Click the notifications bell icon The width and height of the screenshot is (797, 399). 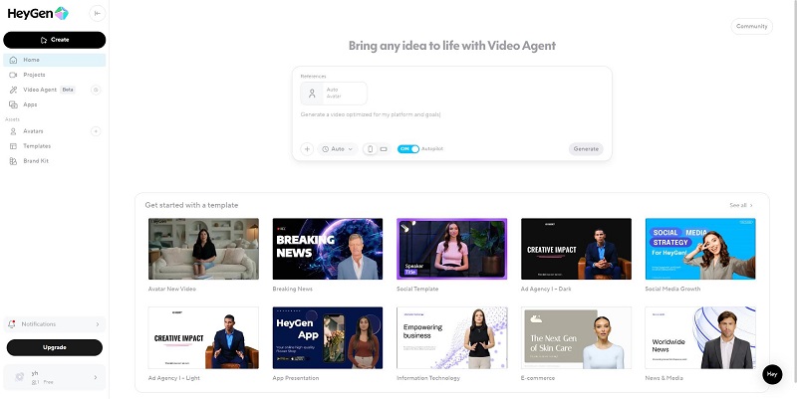click(x=12, y=324)
